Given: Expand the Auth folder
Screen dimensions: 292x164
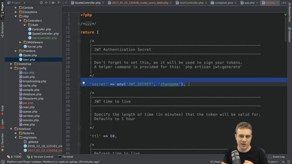Looking at the screenshot, I should (25, 25).
